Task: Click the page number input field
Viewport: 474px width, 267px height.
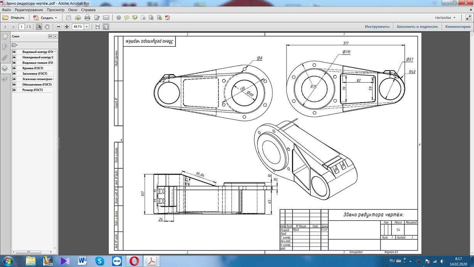Action: coord(22,27)
